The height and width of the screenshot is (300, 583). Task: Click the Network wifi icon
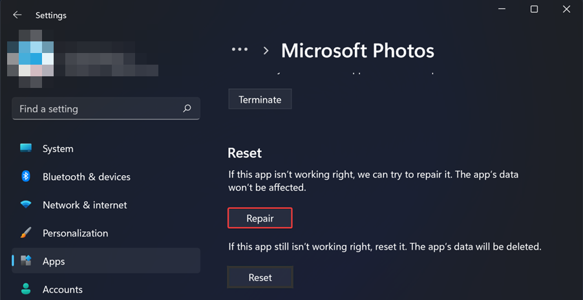(x=26, y=205)
